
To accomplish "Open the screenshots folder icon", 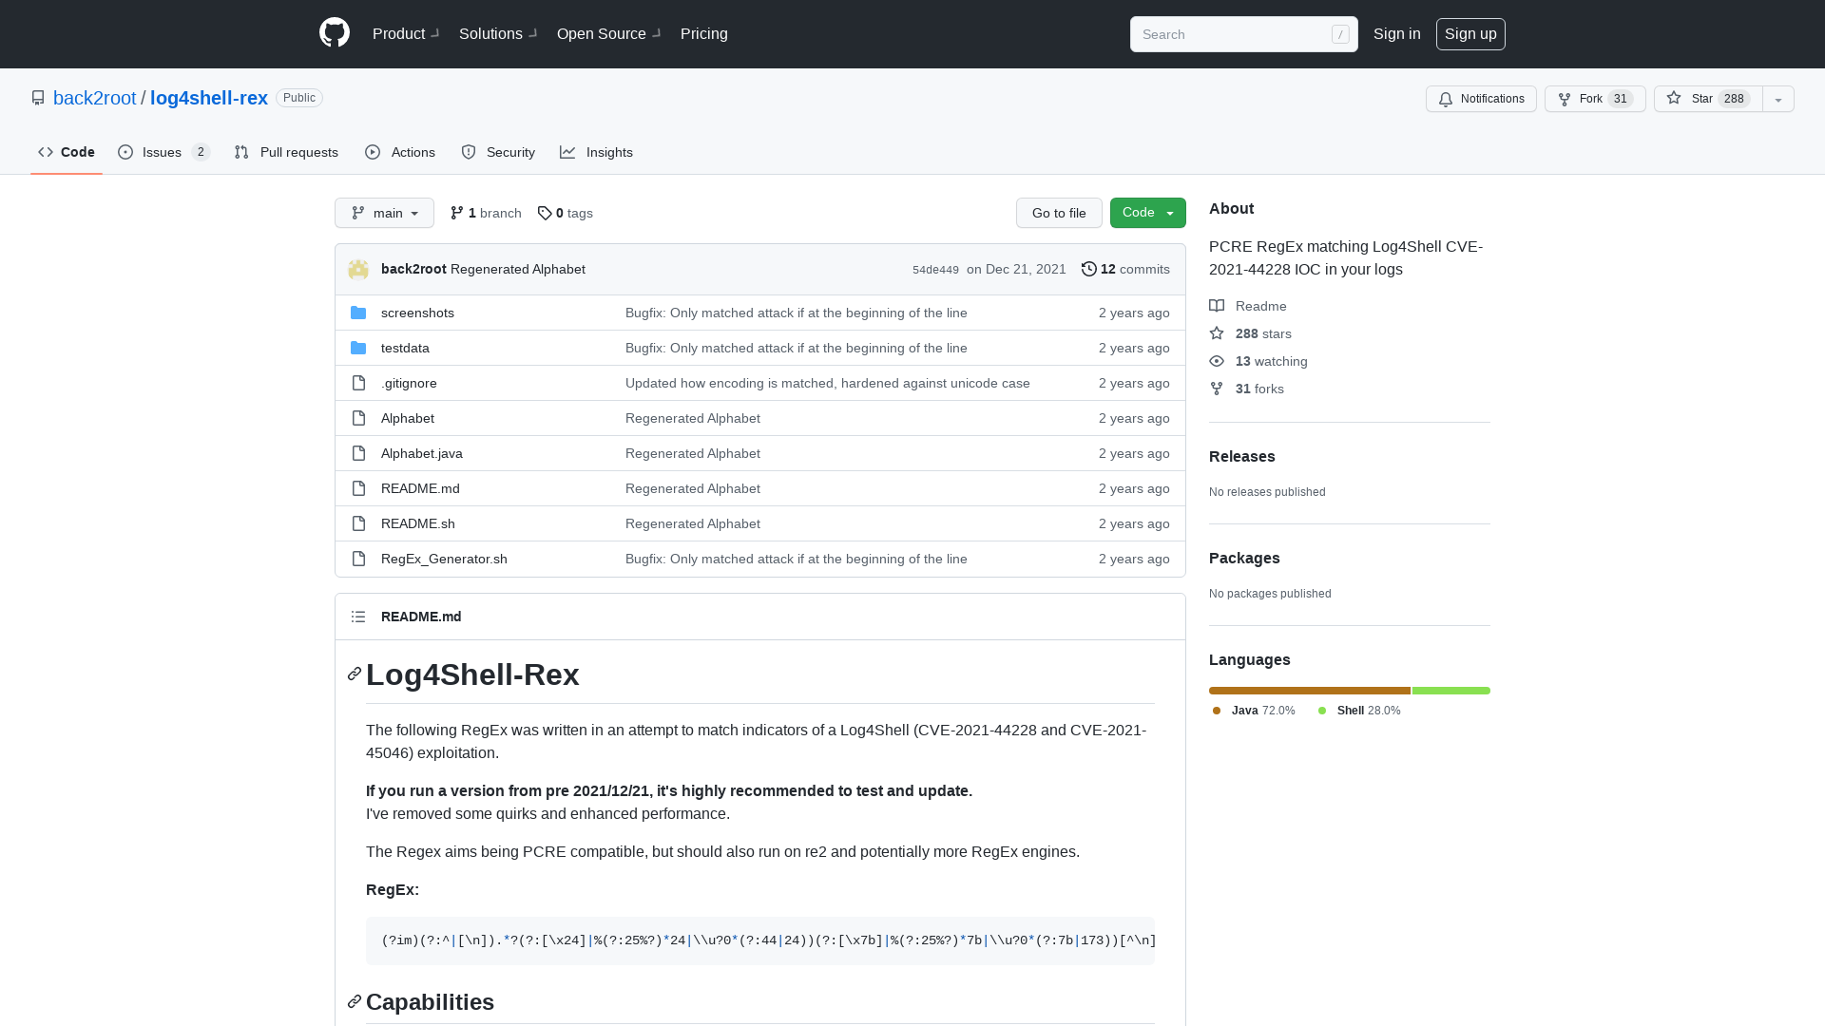I will click(358, 313).
